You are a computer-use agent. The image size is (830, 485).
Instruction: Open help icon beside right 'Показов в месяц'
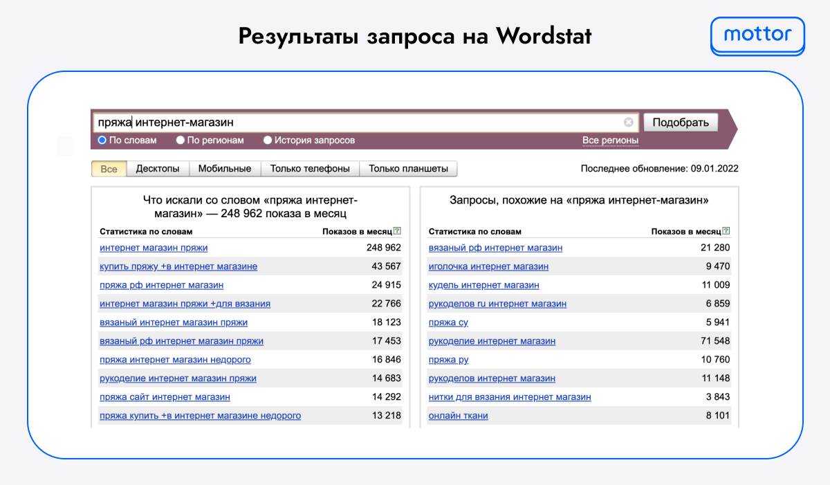[x=726, y=231]
